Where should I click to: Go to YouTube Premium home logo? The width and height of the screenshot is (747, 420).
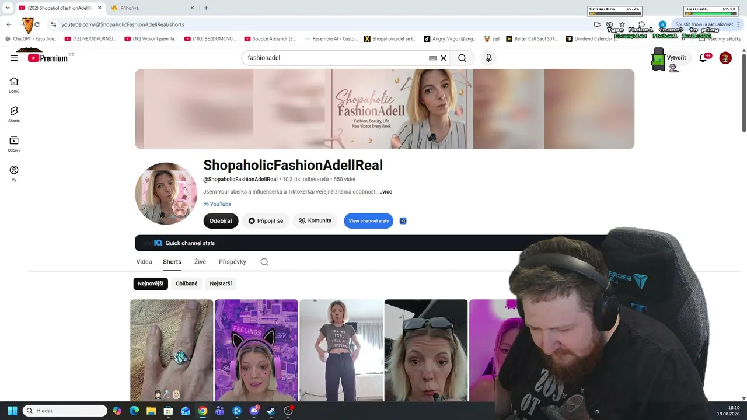coord(48,58)
